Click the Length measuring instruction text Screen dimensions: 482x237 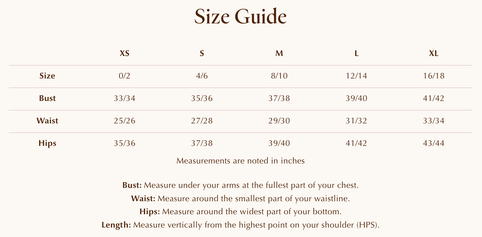[240, 225]
